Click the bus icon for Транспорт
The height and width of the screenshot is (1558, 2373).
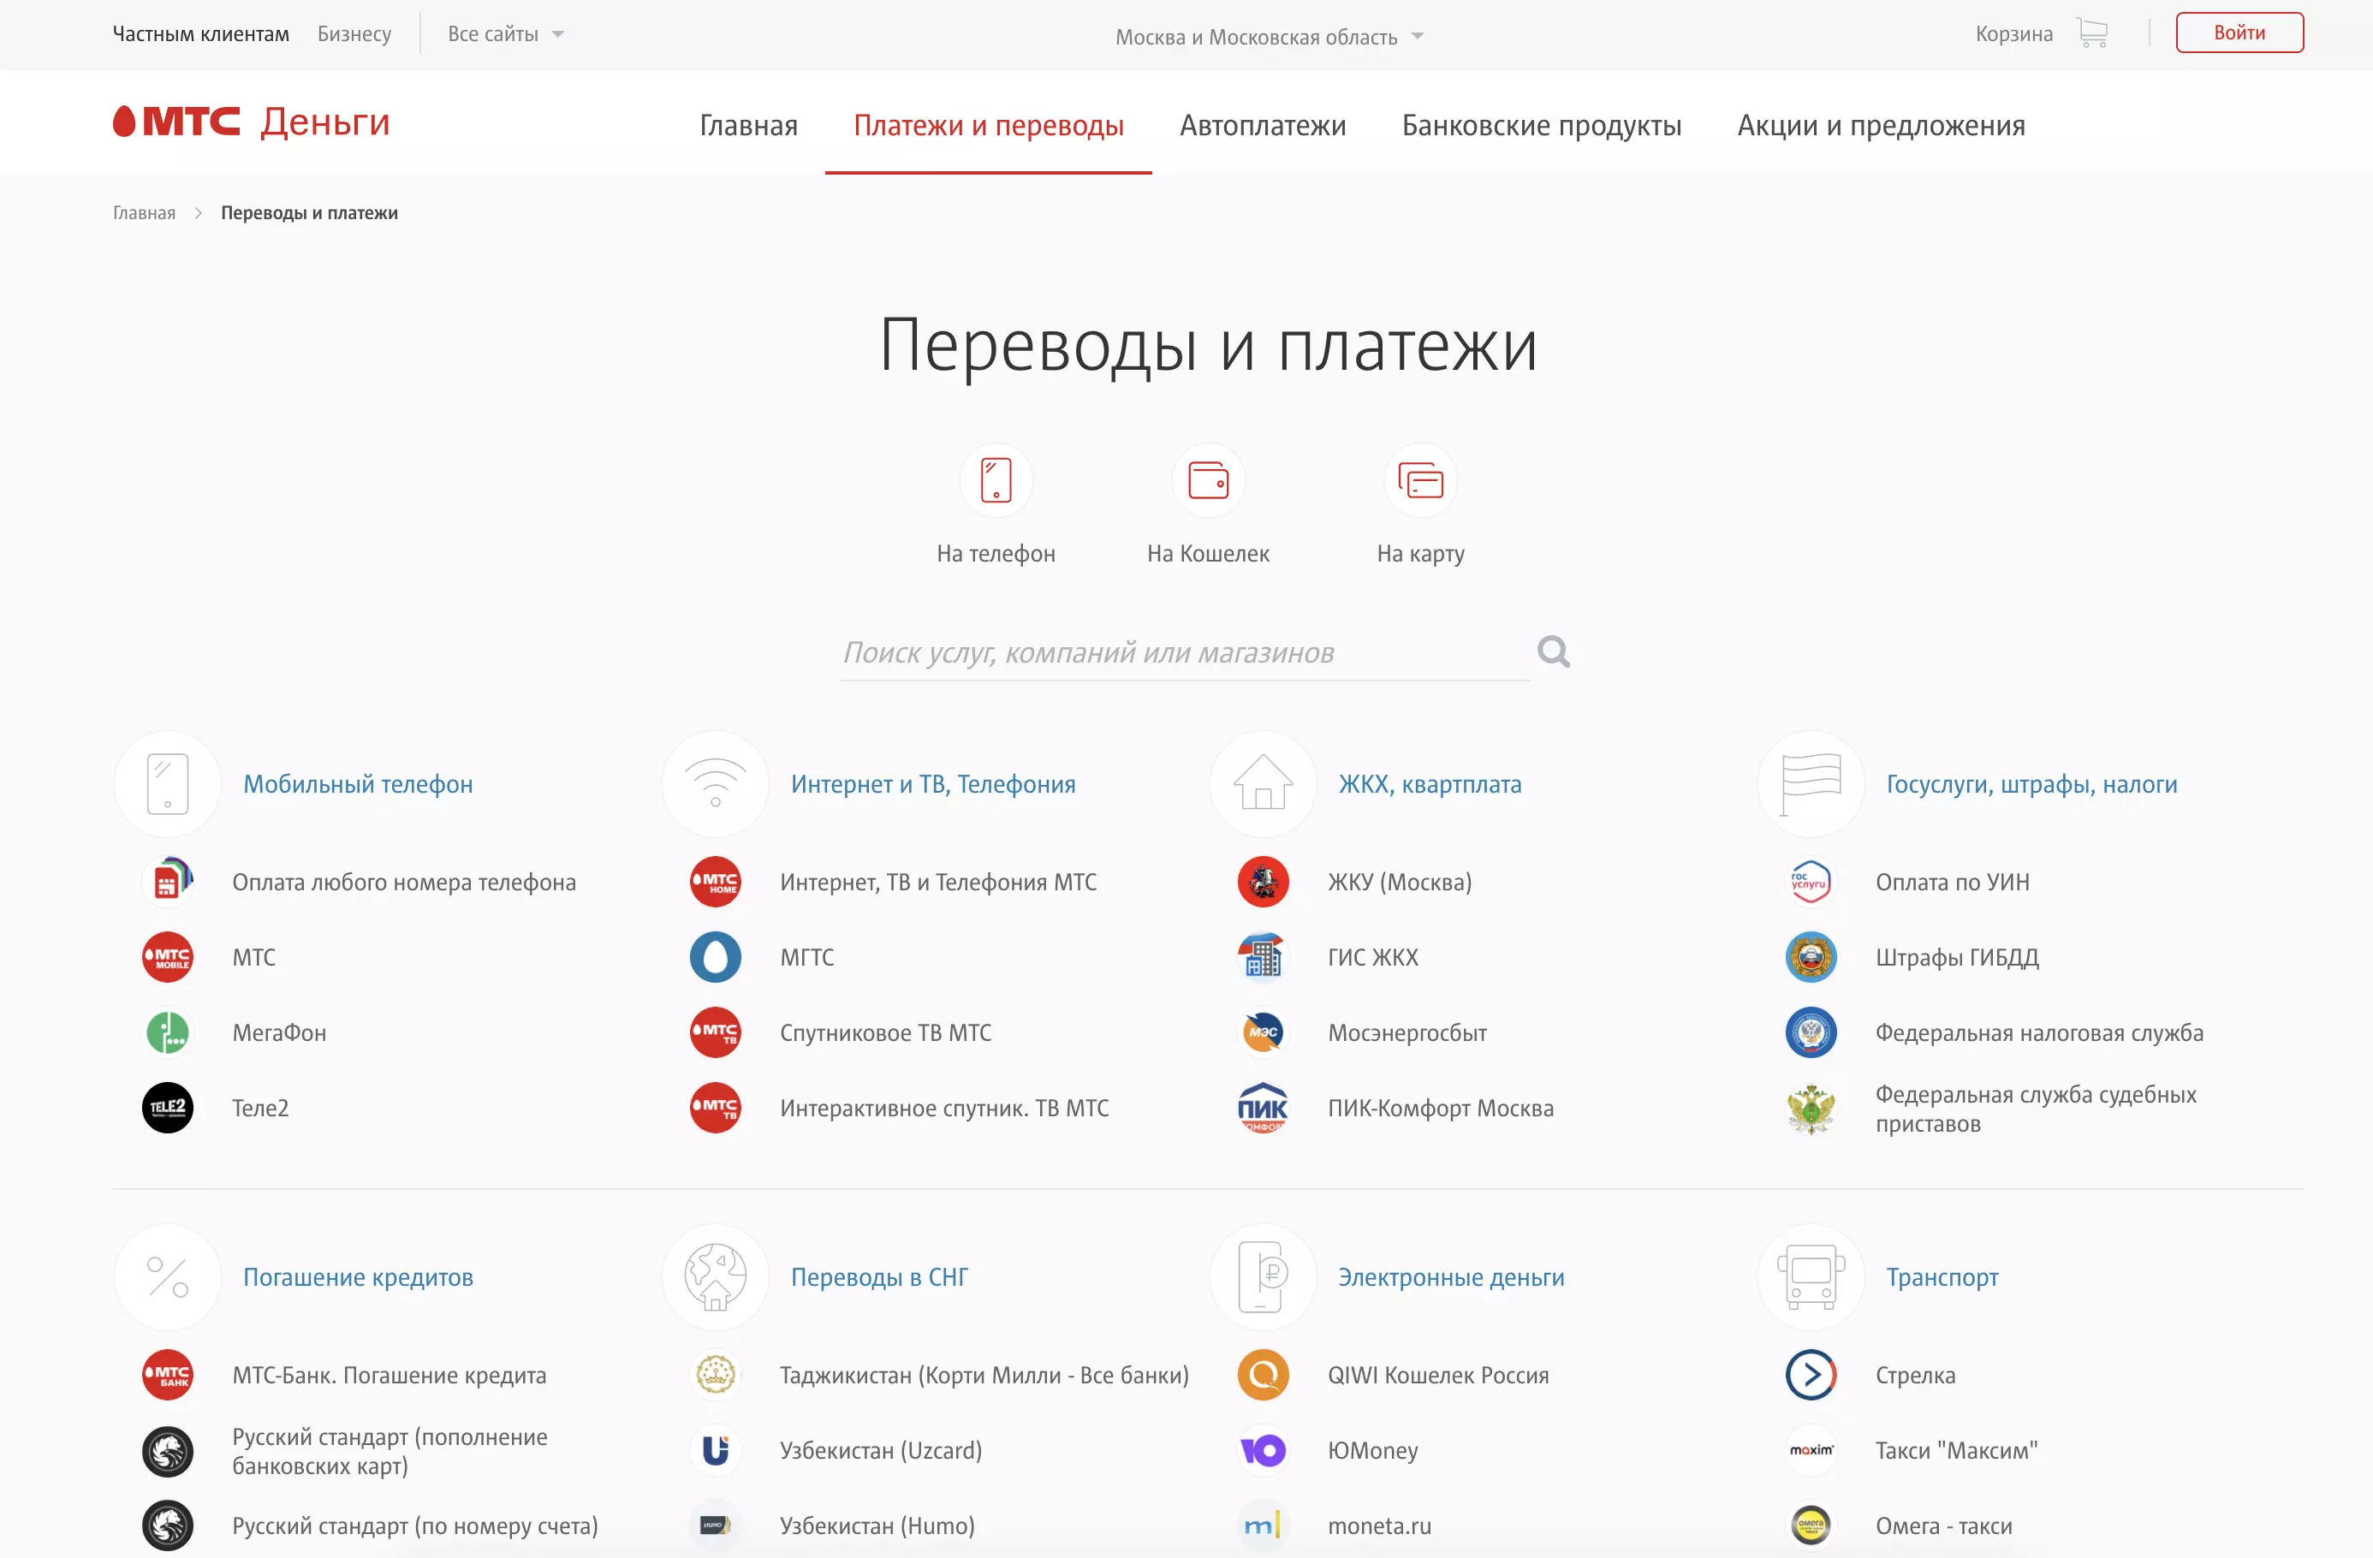tap(1811, 1277)
